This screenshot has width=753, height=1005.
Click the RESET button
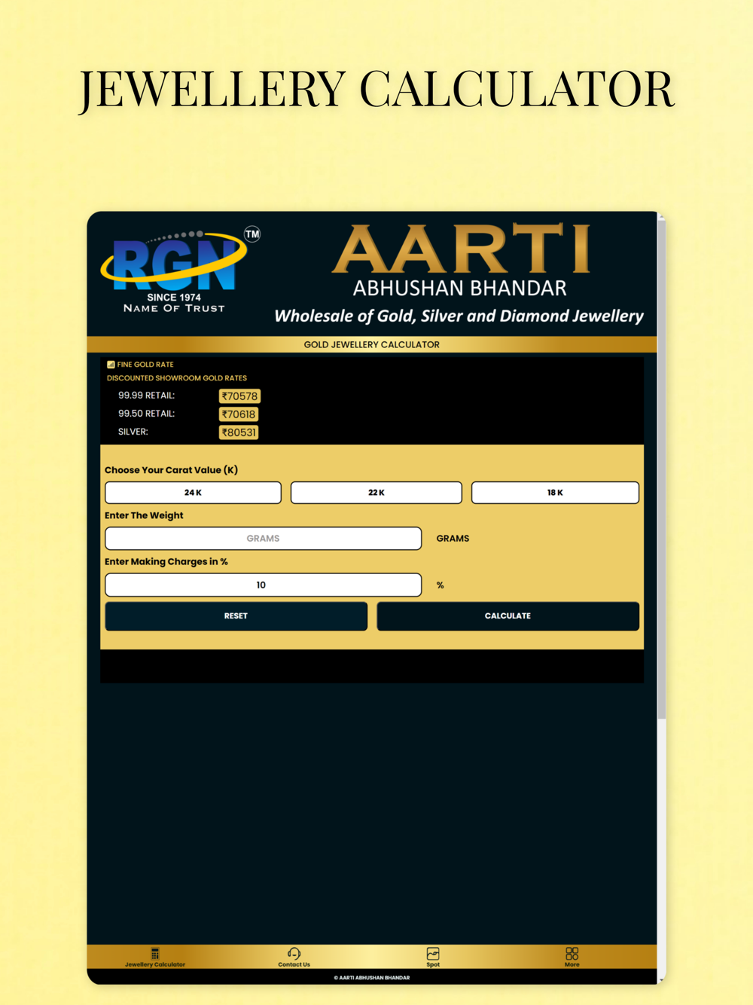coord(236,616)
